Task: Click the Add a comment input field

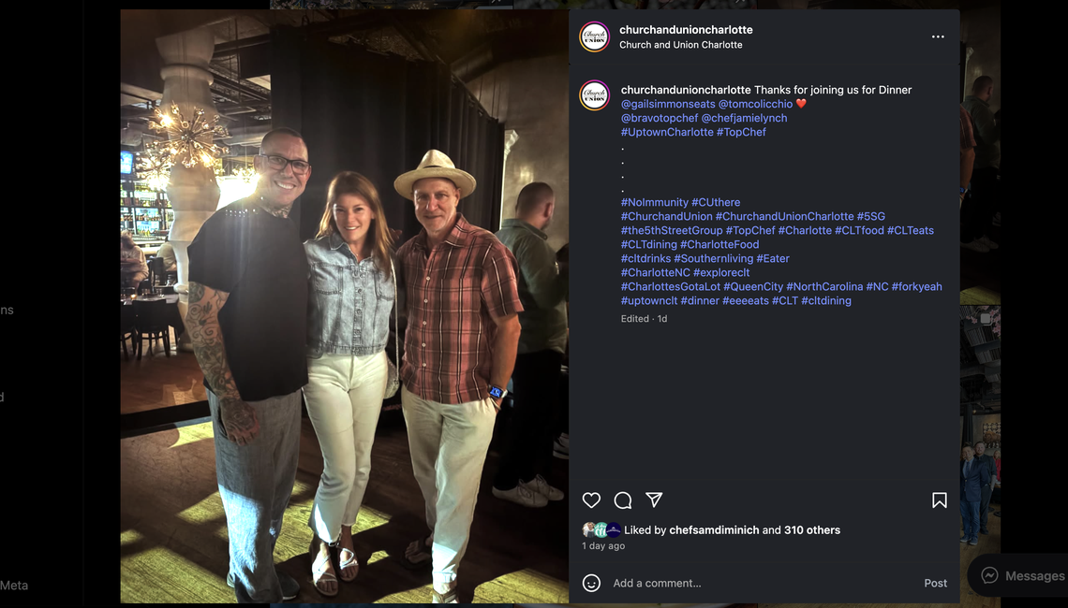Action: point(703,583)
